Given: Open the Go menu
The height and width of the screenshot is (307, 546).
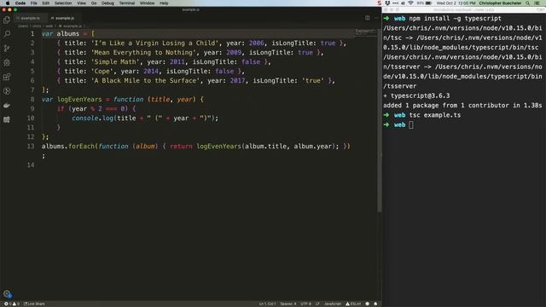Looking at the screenshot, I should pyautogui.click(x=94, y=3).
